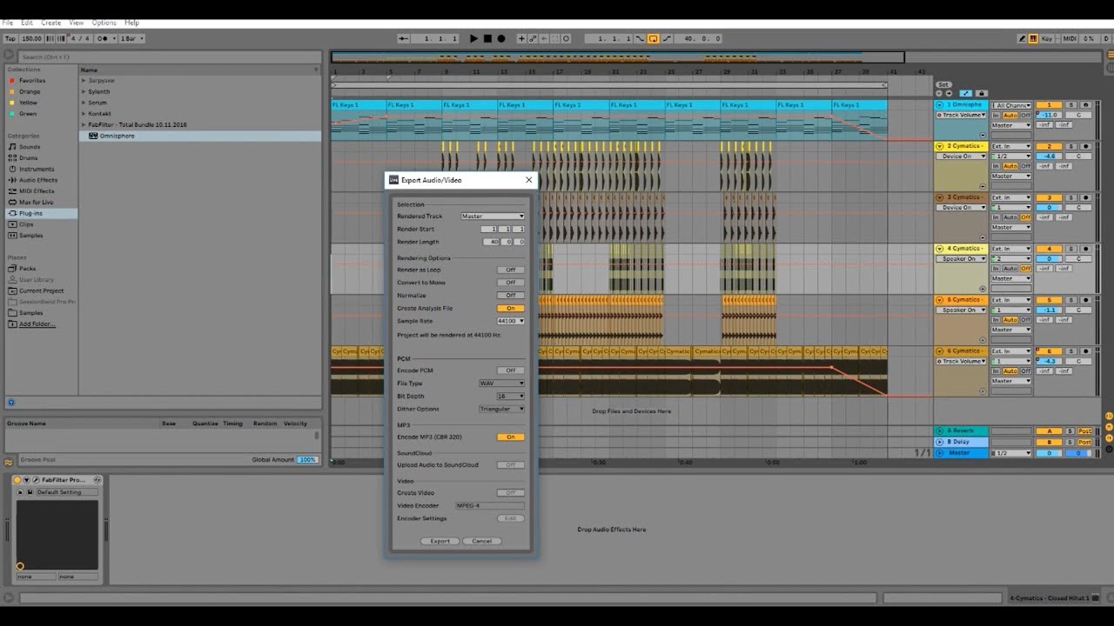
Task: Open the View menu
Action: (x=77, y=23)
